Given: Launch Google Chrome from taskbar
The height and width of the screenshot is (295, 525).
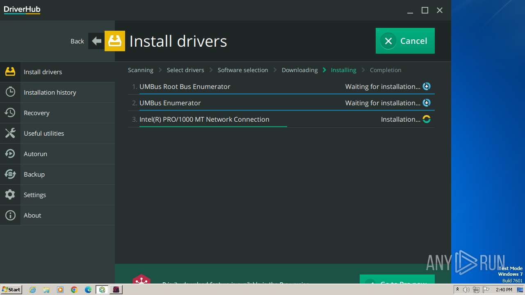Looking at the screenshot, I should coord(74,290).
